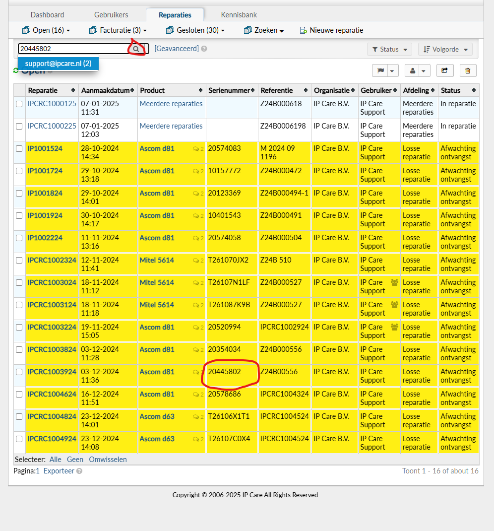Switch to the Kennisbank tab
Viewport: 494px width, 531px height.
click(239, 15)
